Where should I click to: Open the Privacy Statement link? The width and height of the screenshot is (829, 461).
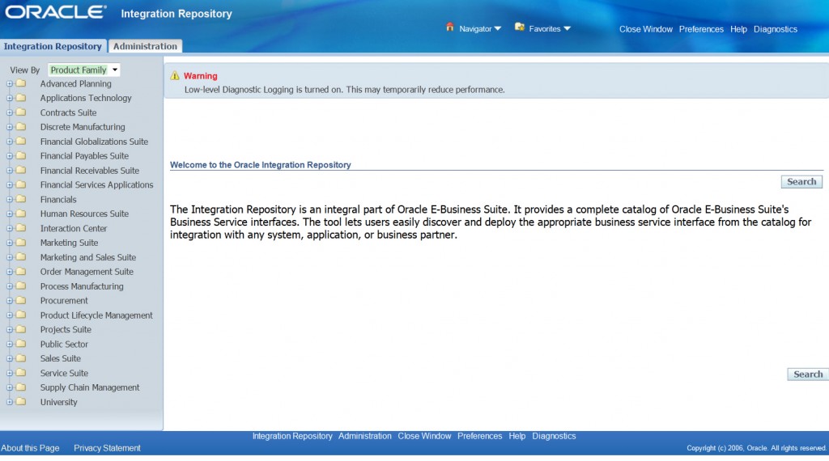coord(107,448)
